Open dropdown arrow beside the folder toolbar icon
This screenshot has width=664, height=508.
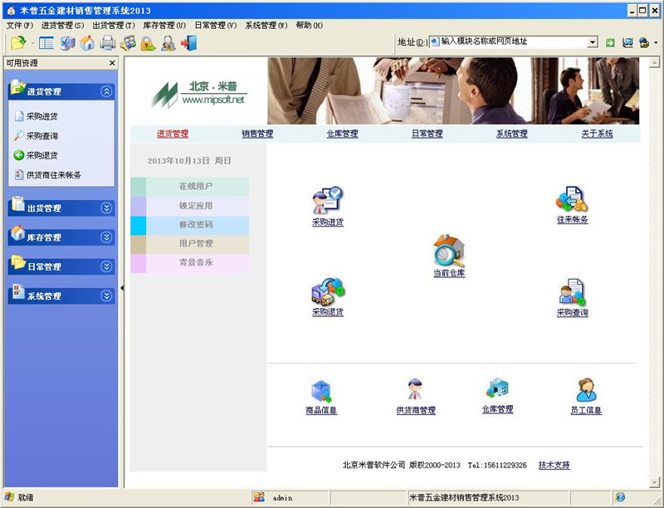(x=32, y=43)
